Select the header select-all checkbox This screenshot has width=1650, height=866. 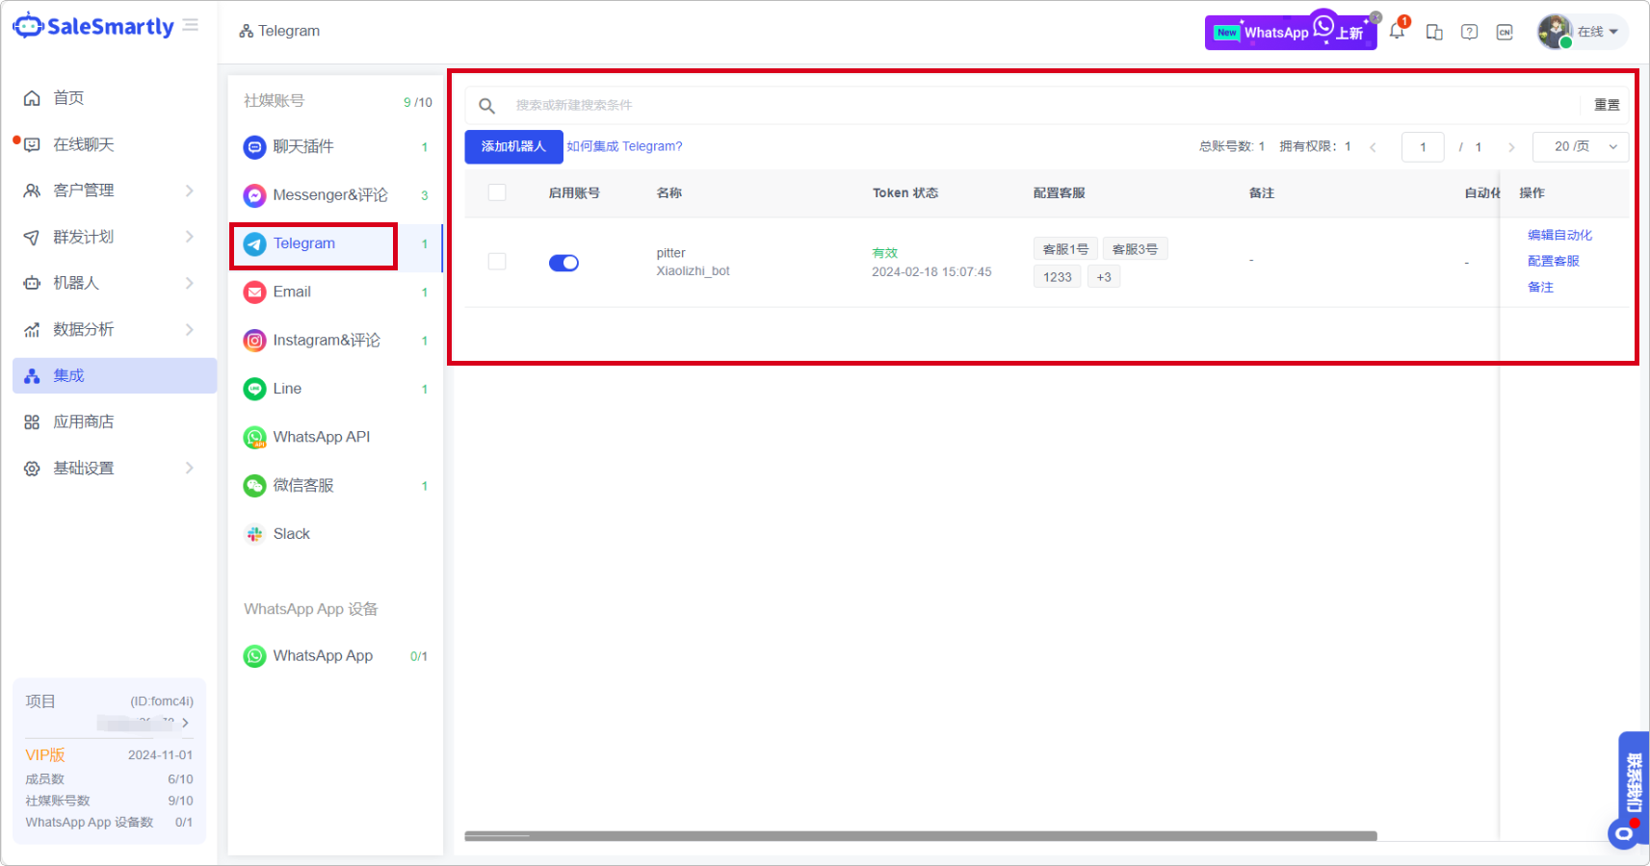(497, 192)
